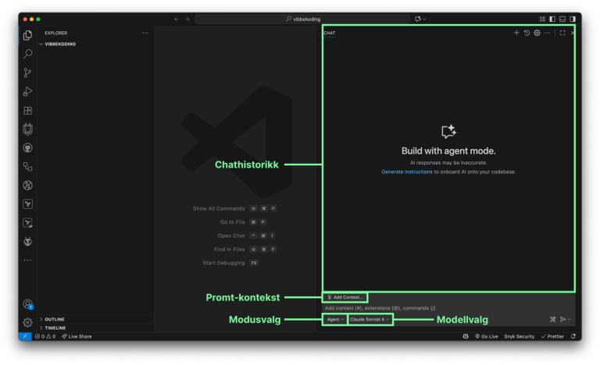Click the chat prompt input field
Viewport: 600px width, 365px height.
tap(430, 308)
